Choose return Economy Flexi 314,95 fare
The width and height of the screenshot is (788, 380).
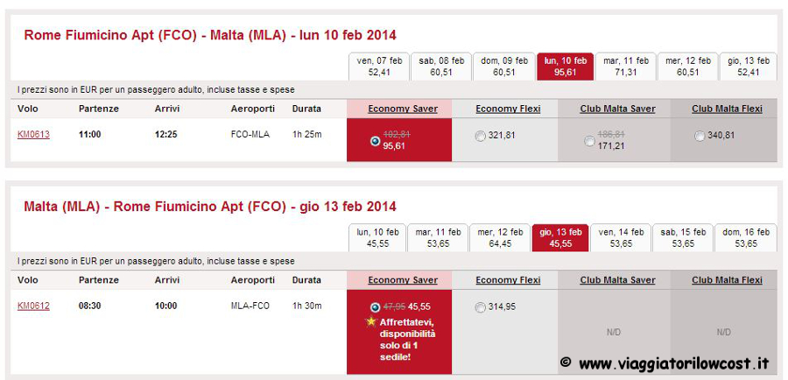(x=481, y=307)
